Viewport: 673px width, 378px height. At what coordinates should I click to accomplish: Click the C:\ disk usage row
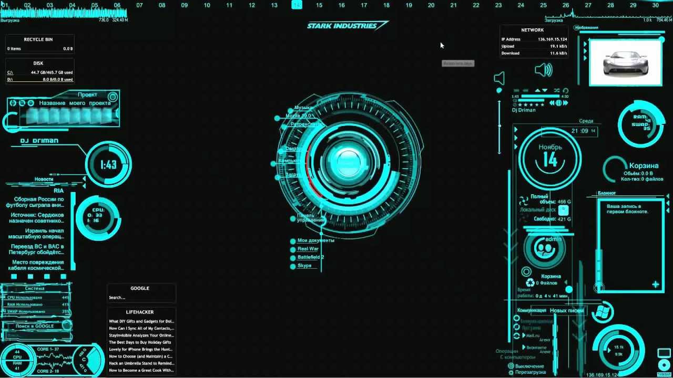40,72
